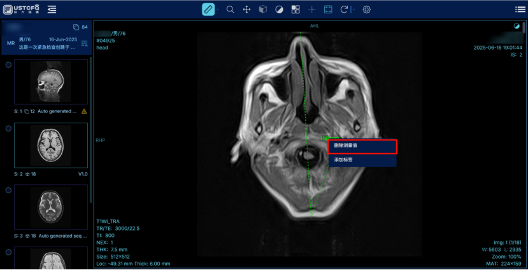Click the fit-to-screen frame icon
The width and height of the screenshot is (528, 270).
point(328,10)
